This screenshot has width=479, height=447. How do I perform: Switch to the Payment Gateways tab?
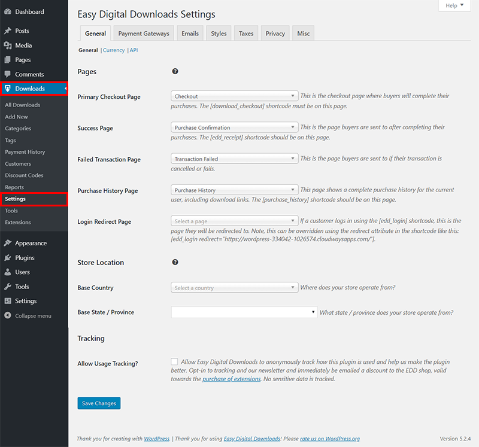tap(144, 34)
